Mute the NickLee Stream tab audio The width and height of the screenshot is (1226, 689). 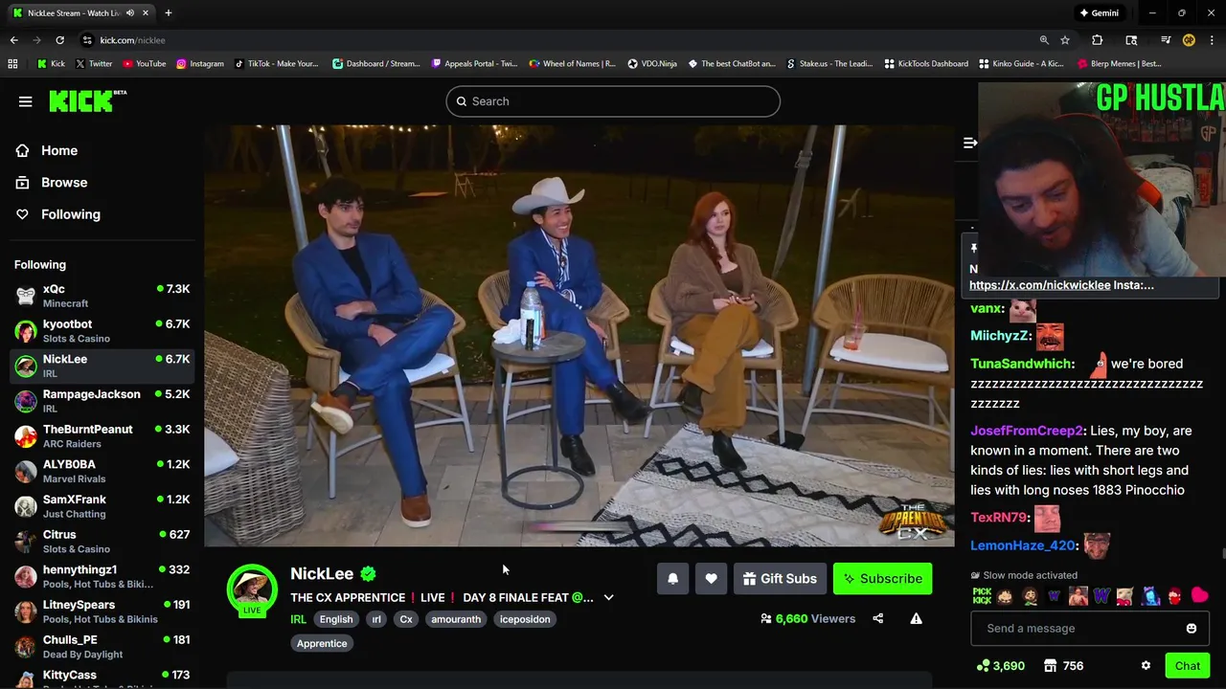click(130, 13)
